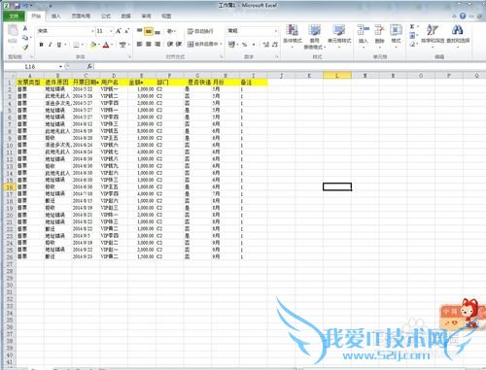Open Sort and Filter (排序和筛选)

[x=433, y=35]
